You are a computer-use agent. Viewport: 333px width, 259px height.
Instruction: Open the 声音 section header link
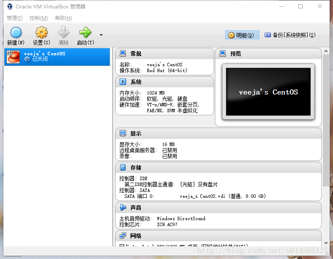click(136, 208)
